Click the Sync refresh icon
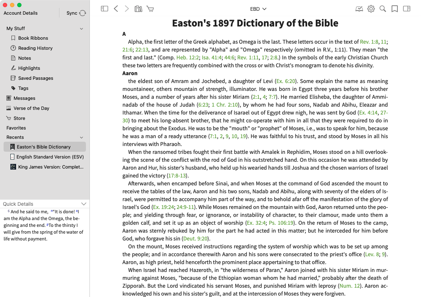 pyautogui.click(x=83, y=13)
